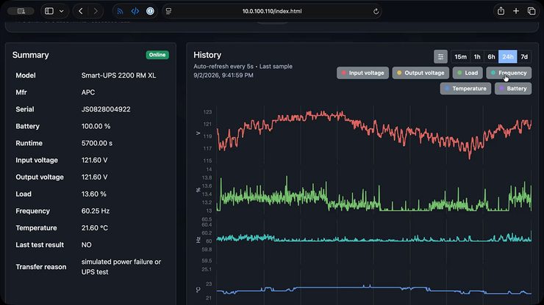Click the serial number JS0828004922

(x=106, y=109)
